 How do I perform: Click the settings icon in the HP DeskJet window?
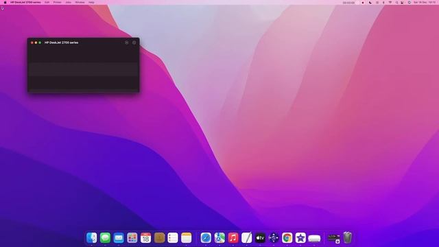[134, 43]
